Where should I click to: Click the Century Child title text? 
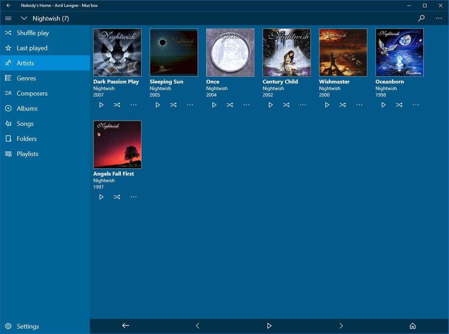pyautogui.click(x=280, y=82)
